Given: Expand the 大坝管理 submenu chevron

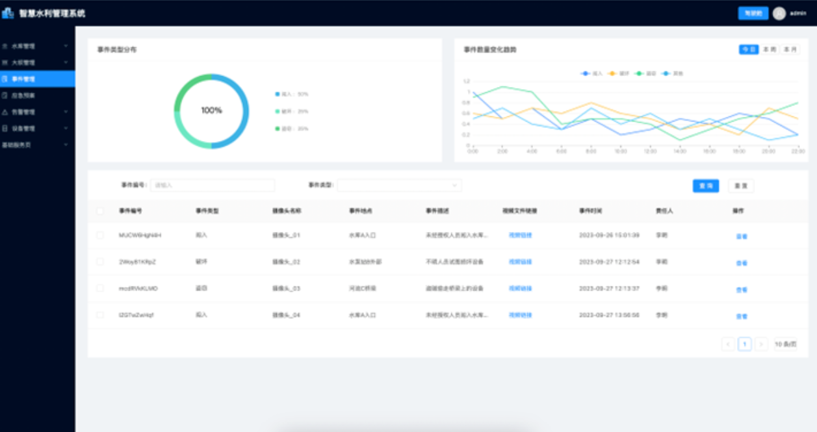Looking at the screenshot, I should pyautogui.click(x=66, y=62).
